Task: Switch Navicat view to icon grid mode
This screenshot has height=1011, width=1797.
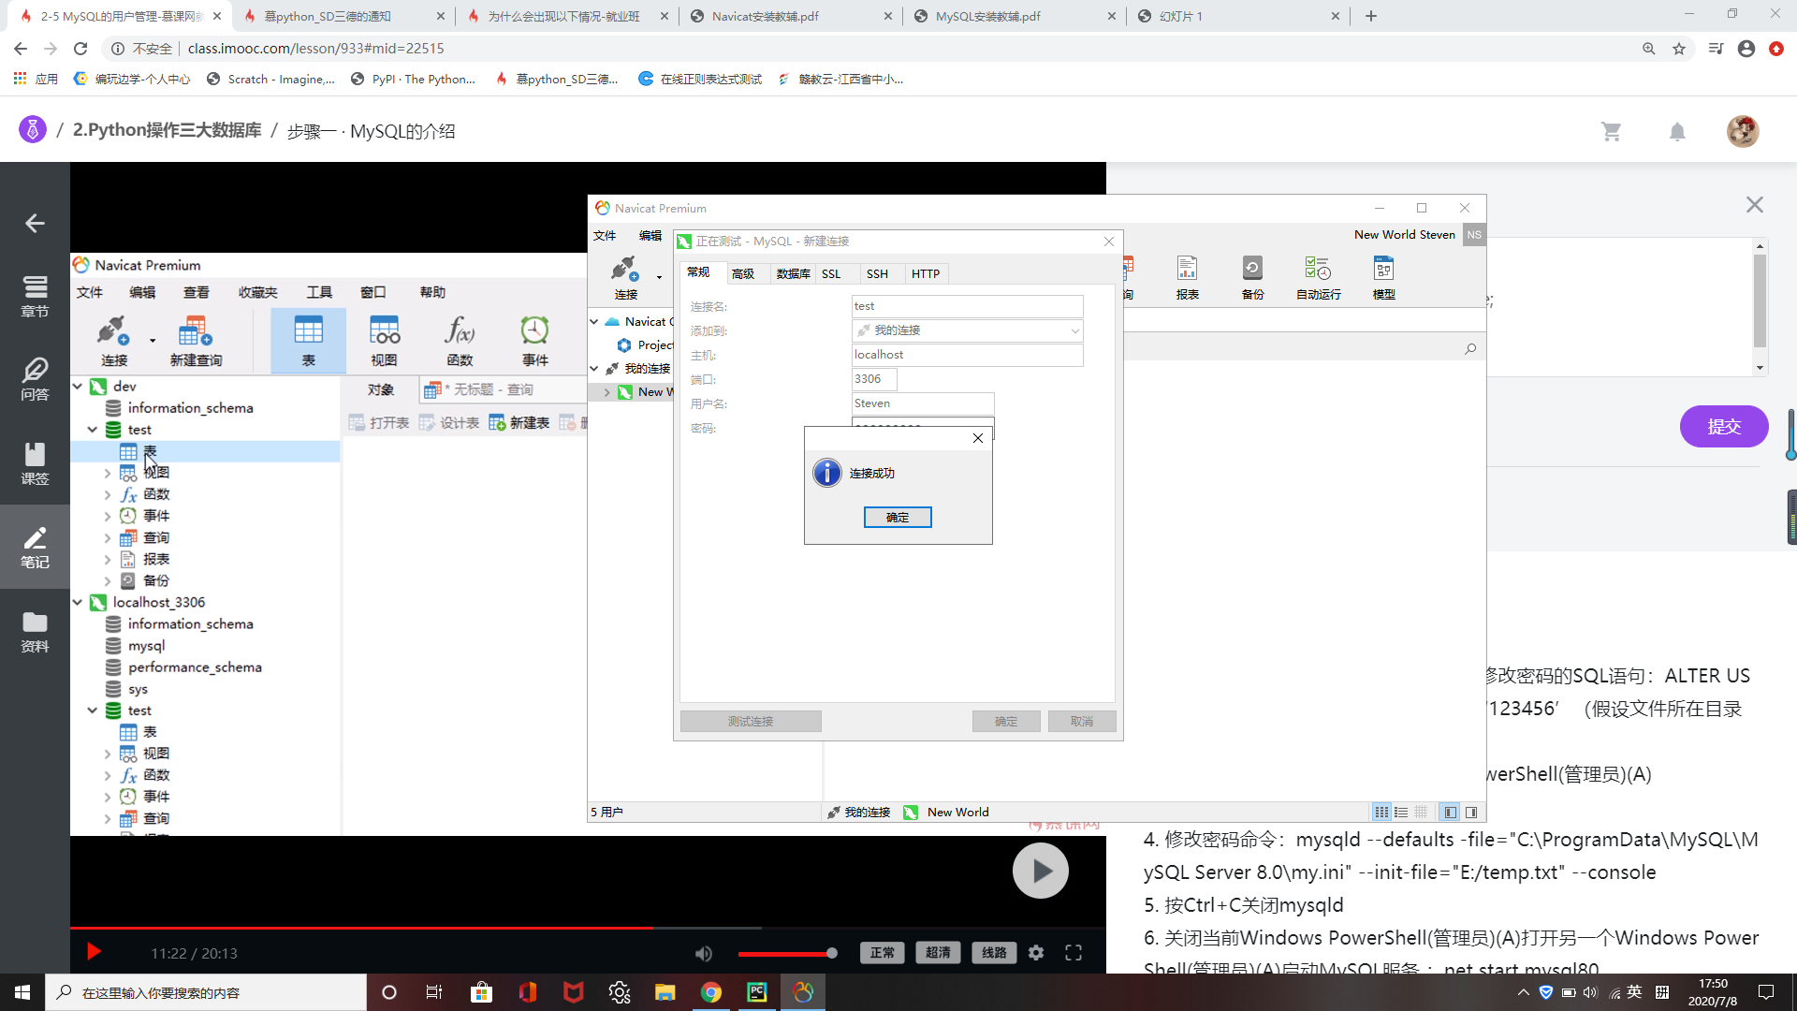Action: [1381, 813]
